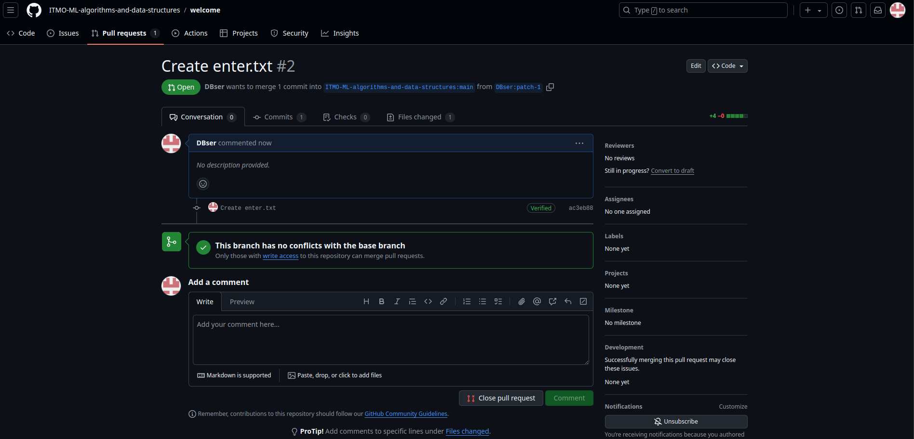The image size is (914, 439).
Task: Insert an unordered bullet list
Action: click(x=483, y=301)
